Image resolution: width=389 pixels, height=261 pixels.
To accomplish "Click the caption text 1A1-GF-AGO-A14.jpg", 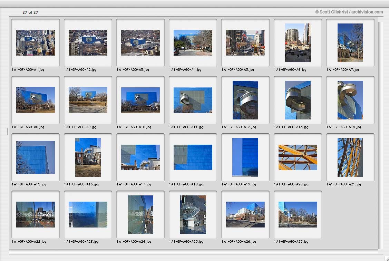I will coord(343,127).
